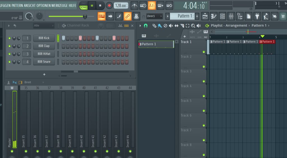The height and width of the screenshot is (158, 287).
Task: Toggle Insert 40 mixer track enable light
Action: 84,151
